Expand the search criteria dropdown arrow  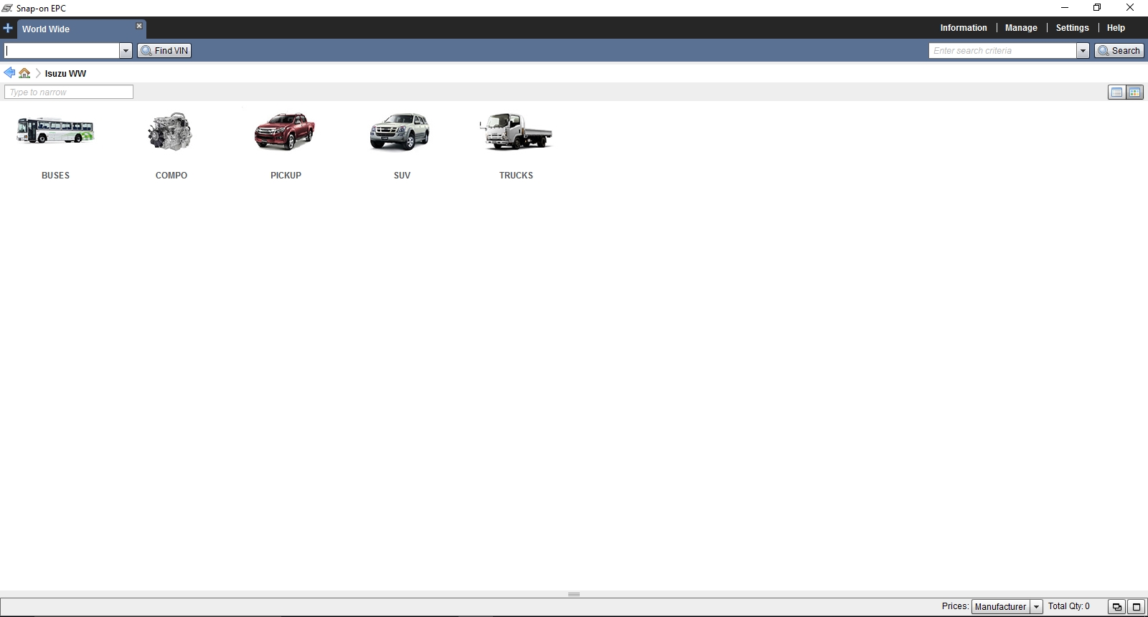click(1083, 51)
